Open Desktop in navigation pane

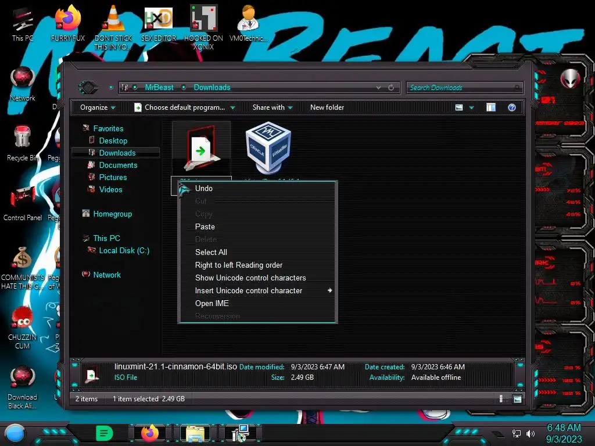tap(113, 141)
